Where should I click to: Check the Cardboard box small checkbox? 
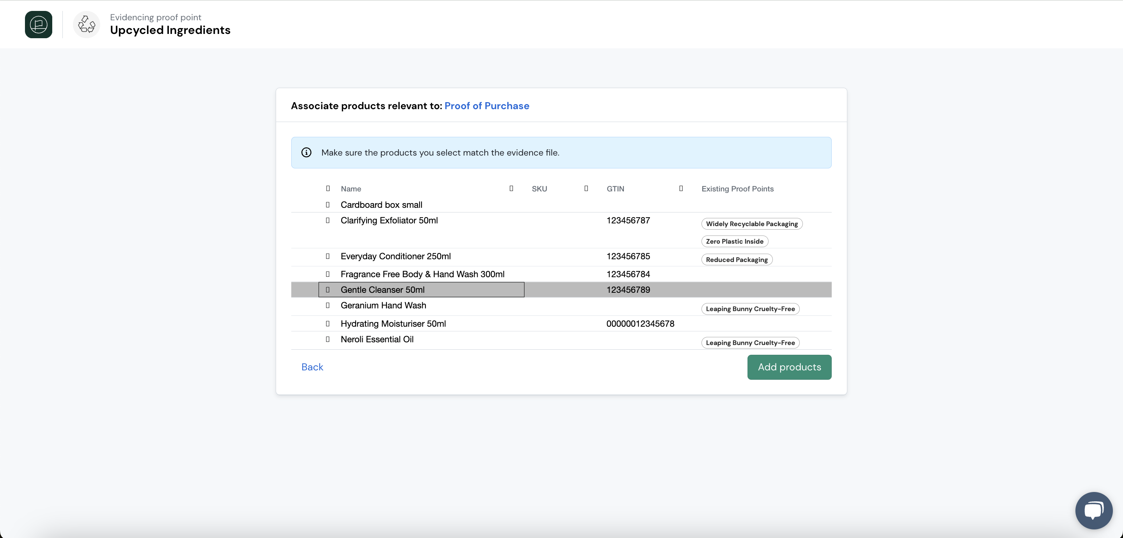click(x=328, y=204)
